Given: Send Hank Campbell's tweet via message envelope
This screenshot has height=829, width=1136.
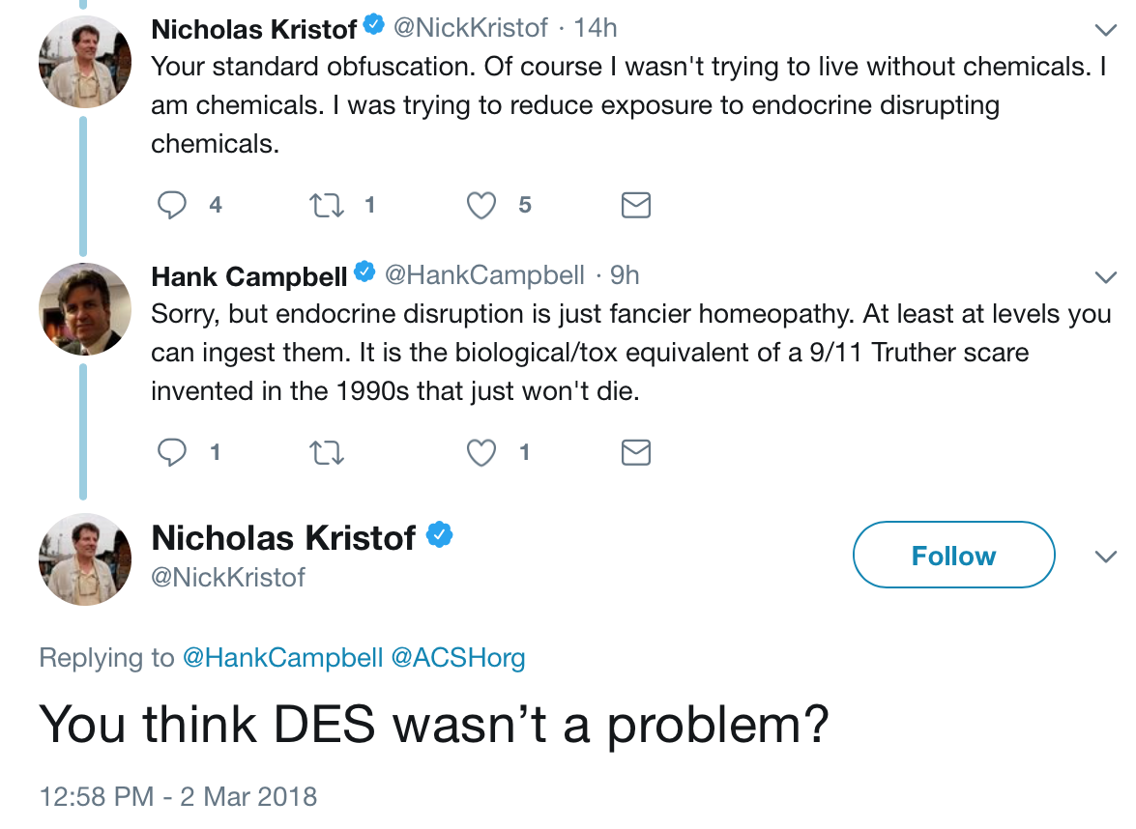Looking at the screenshot, I should pyautogui.click(x=635, y=452).
